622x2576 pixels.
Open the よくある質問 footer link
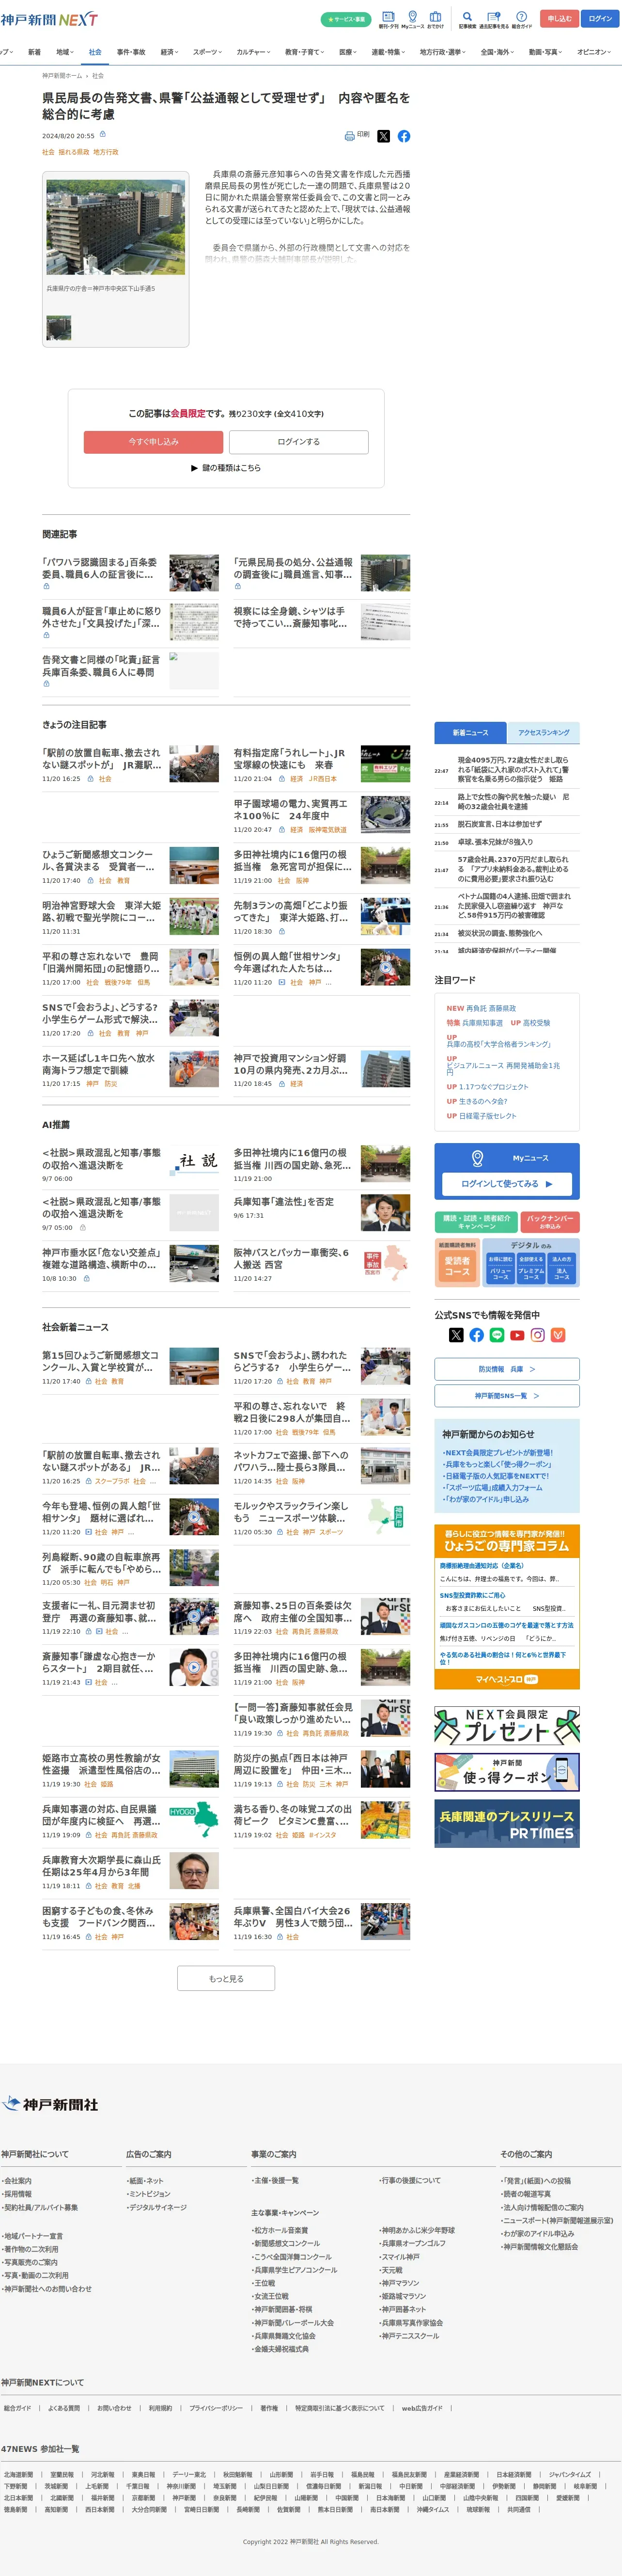pyautogui.click(x=64, y=2408)
